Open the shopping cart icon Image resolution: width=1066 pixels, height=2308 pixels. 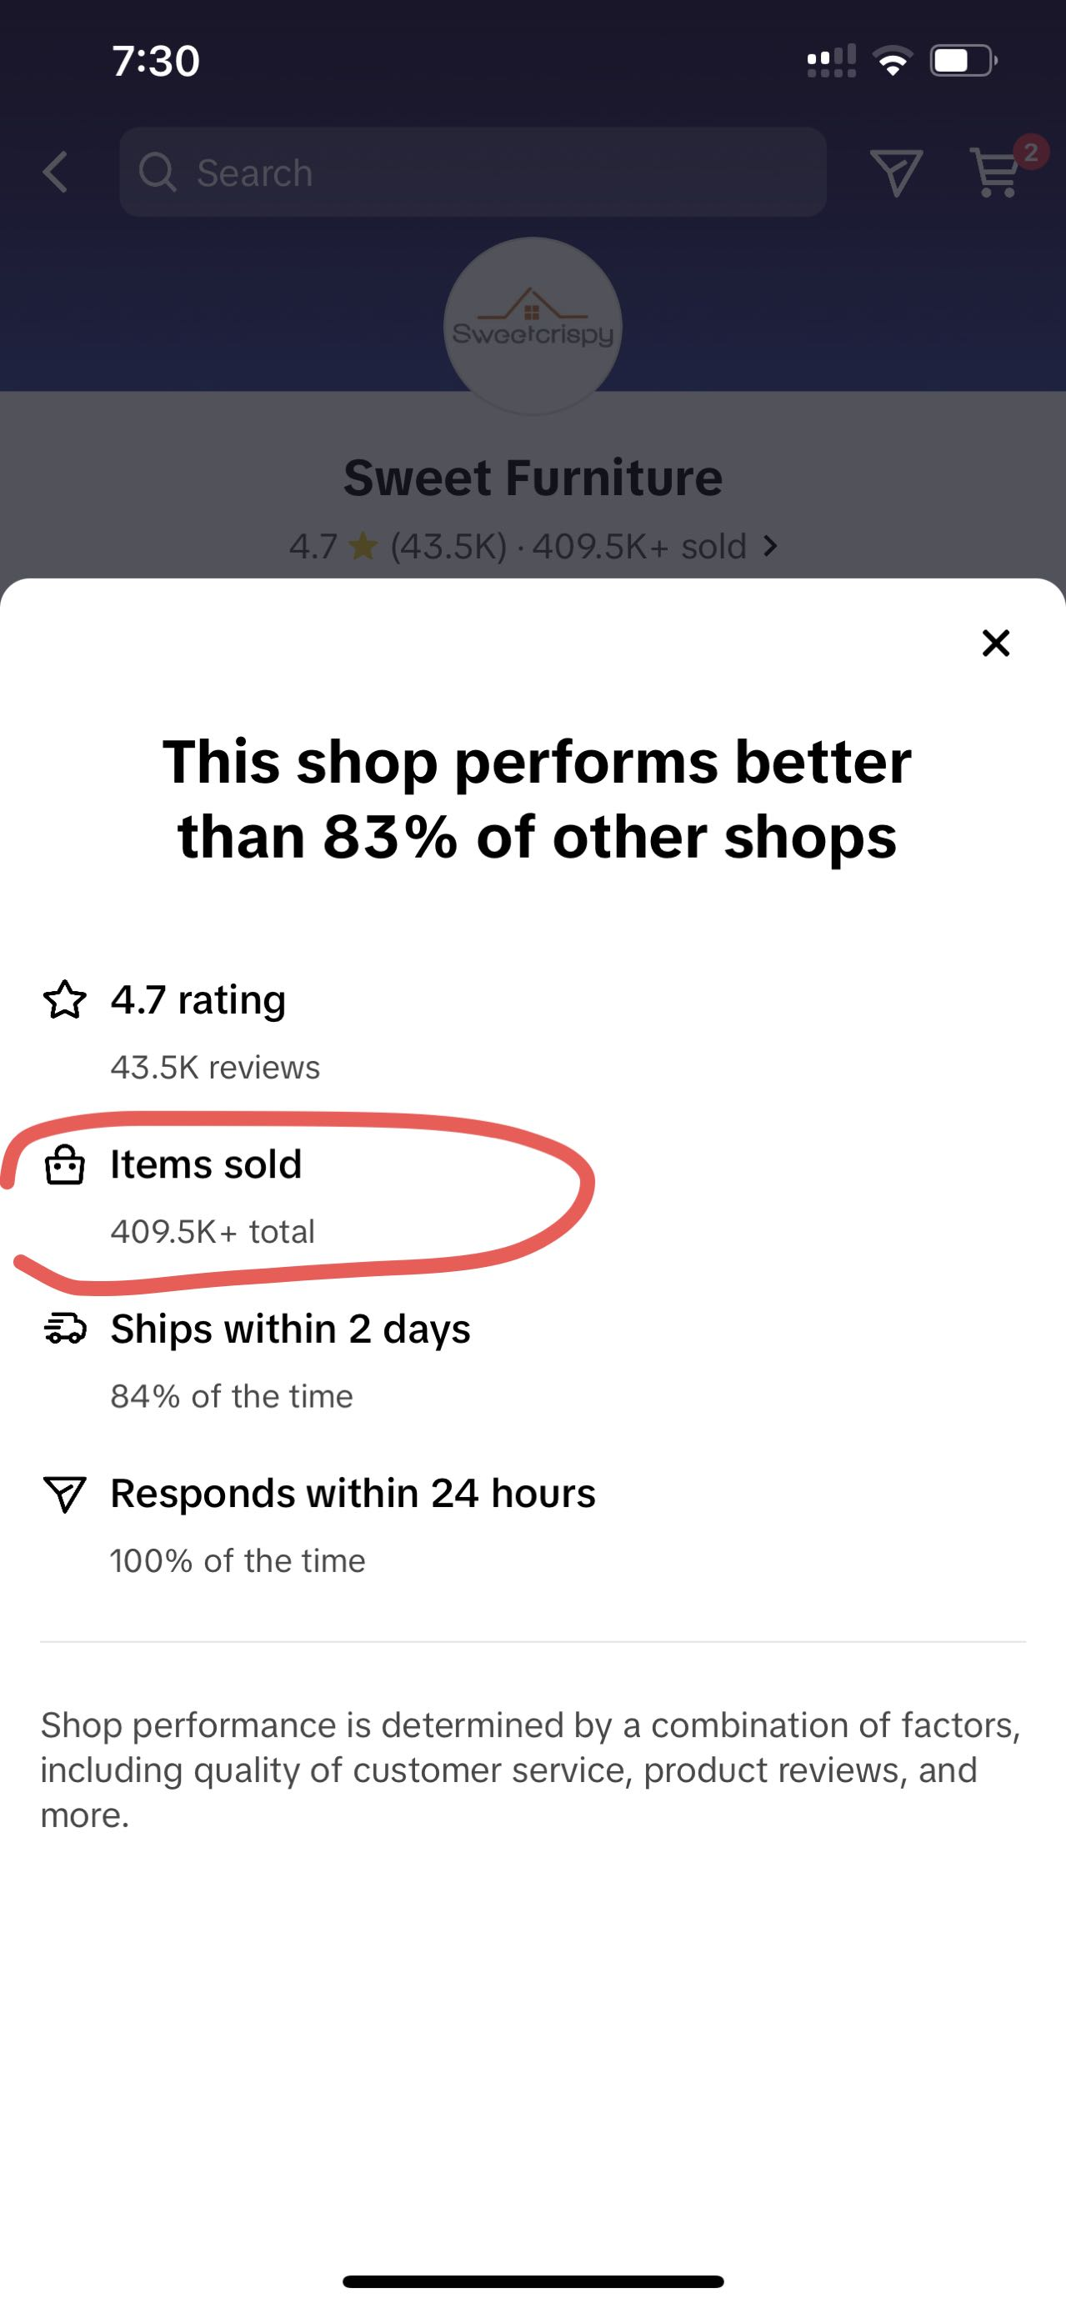coord(995,174)
